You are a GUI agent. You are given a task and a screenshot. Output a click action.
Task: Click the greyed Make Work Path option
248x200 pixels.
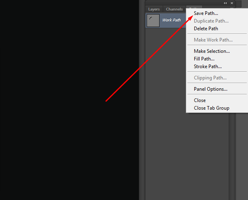click(213, 40)
